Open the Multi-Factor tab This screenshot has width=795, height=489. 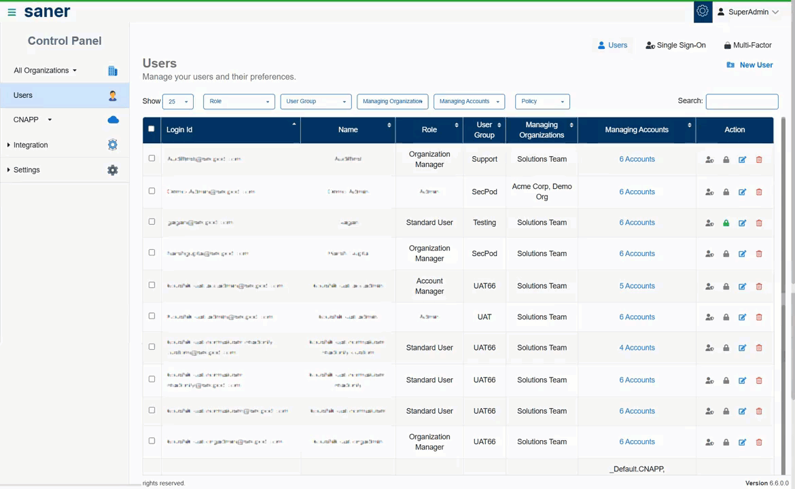coord(747,46)
